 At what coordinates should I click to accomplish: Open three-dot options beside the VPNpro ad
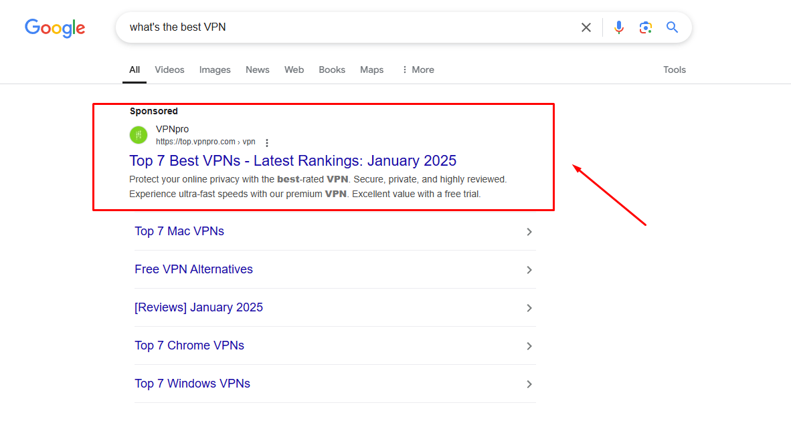pos(267,143)
